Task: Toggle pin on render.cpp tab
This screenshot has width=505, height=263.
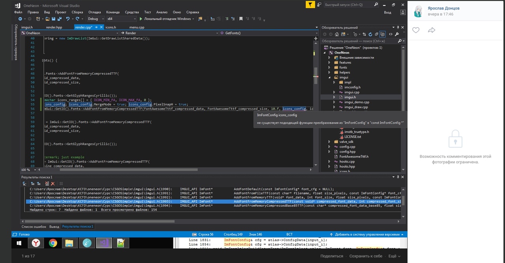Action: pyautogui.click(x=97, y=27)
